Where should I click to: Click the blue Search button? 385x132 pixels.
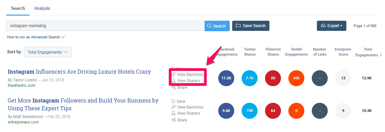[x=217, y=26]
